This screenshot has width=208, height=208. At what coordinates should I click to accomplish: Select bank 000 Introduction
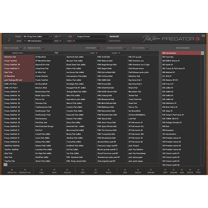[181, 53]
